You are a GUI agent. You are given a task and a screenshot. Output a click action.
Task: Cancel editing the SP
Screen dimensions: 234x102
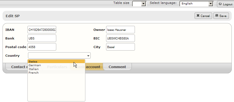coord(203,16)
